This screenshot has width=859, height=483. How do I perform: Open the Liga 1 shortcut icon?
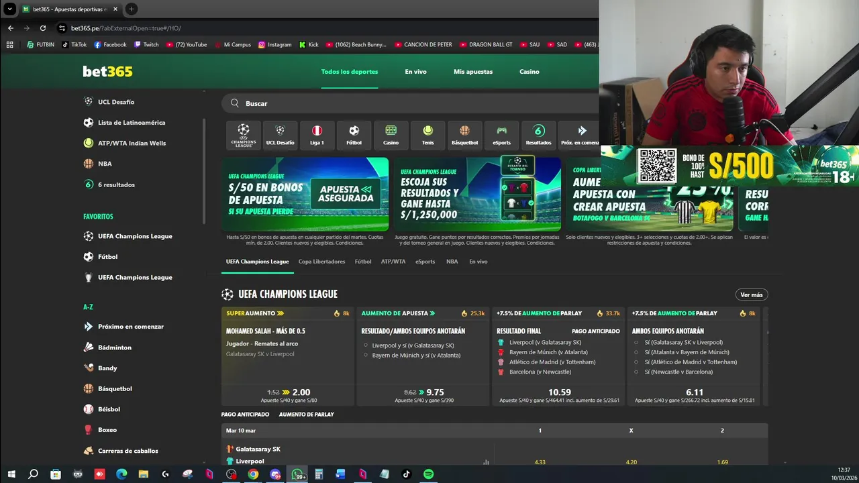click(317, 136)
